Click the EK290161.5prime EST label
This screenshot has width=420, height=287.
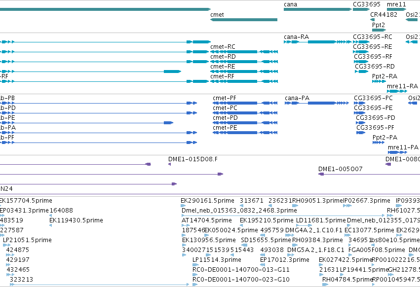(207, 201)
